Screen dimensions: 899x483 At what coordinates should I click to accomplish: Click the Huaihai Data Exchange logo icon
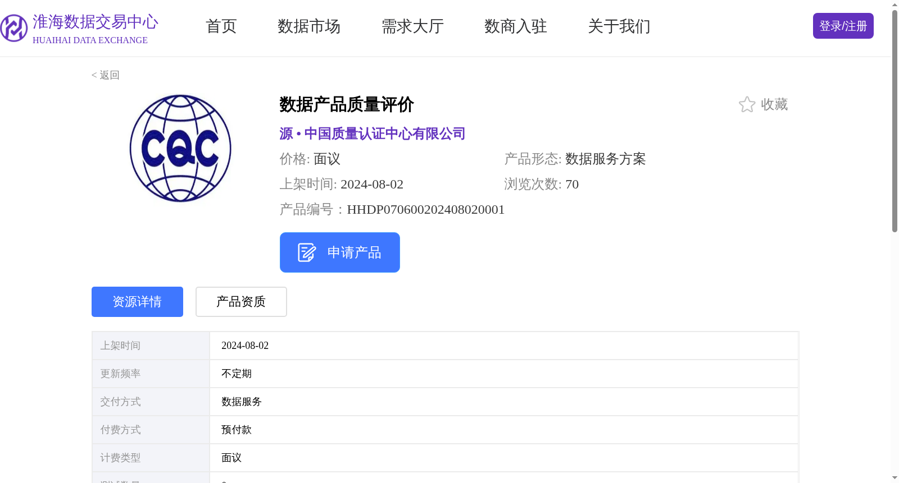(x=13, y=27)
